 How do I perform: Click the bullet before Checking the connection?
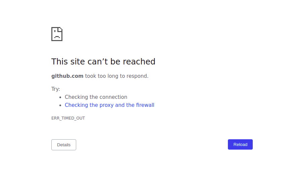pos(60,97)
